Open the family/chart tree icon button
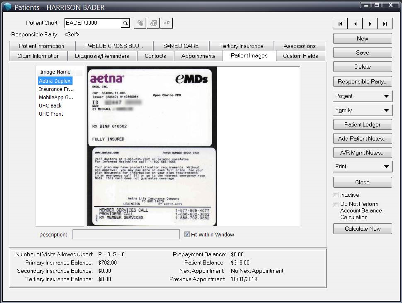Viewport: 402px width, 303px height. [140, 23]
